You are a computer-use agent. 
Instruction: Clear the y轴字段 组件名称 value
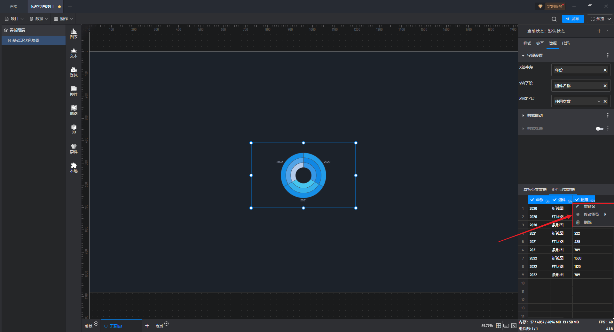(x=605, y=86)
